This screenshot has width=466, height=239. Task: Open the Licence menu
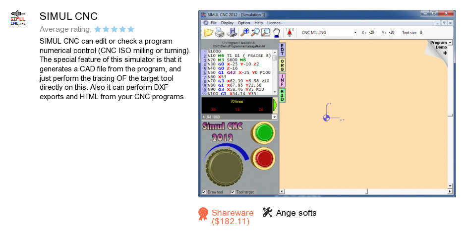[275, 23]
